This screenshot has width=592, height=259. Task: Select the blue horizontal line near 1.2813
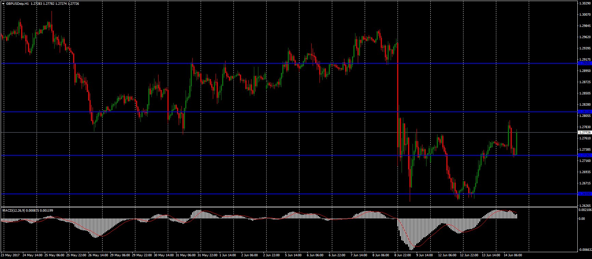289,112
